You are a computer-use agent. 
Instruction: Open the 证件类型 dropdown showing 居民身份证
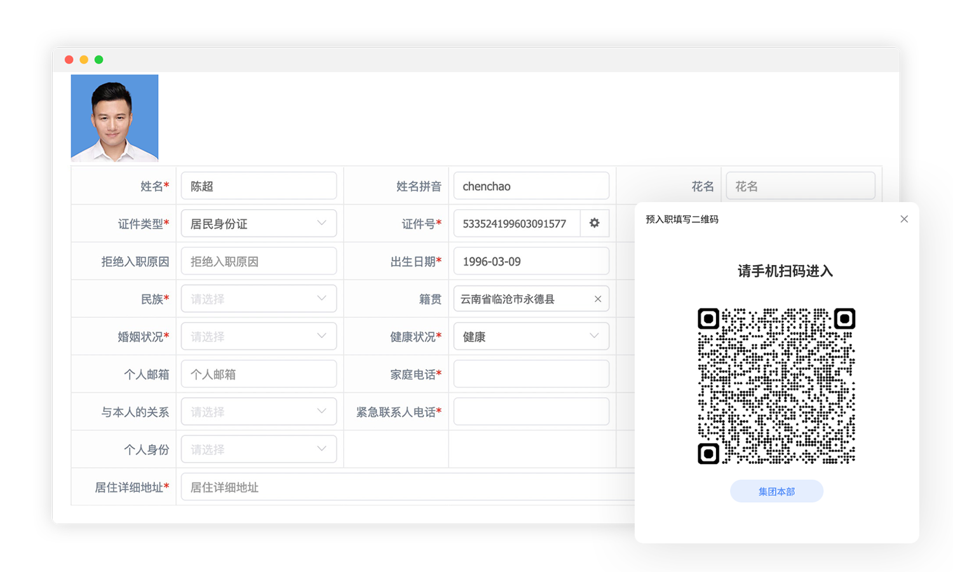pyautogui.click(x=259, y=223)
